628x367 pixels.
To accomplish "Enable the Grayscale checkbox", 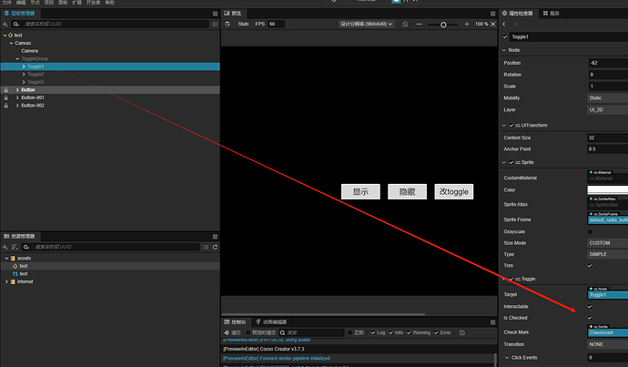I will click(590, 231).
